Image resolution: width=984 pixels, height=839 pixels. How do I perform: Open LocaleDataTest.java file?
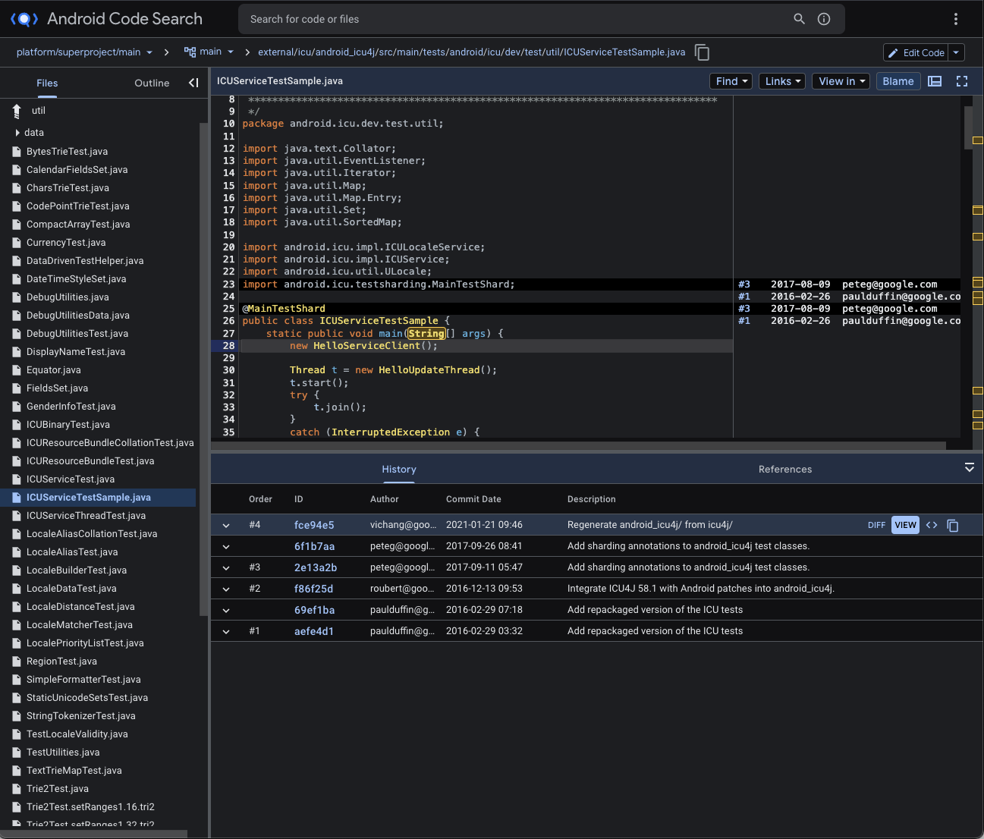click(x=71, y=589)
